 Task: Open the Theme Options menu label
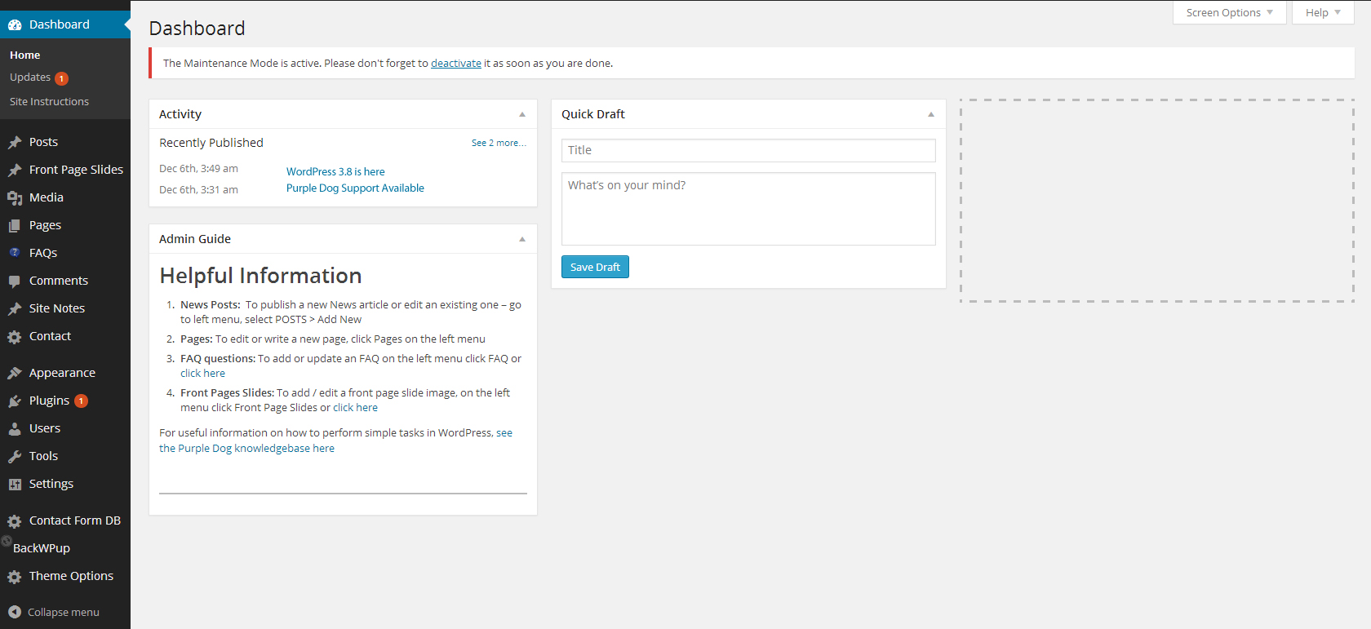[72, 576]
